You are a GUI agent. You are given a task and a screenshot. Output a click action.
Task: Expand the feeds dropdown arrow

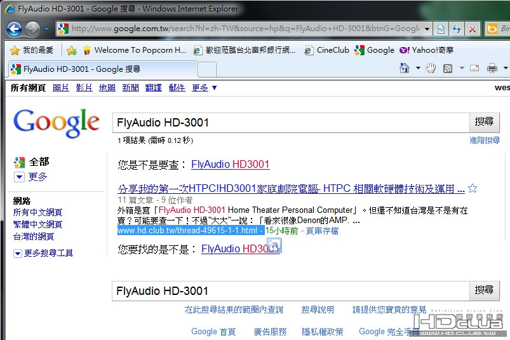(462, 69)
